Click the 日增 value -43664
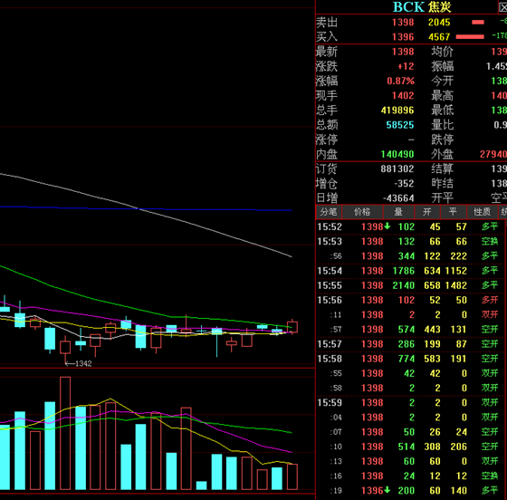 [398, 198]
